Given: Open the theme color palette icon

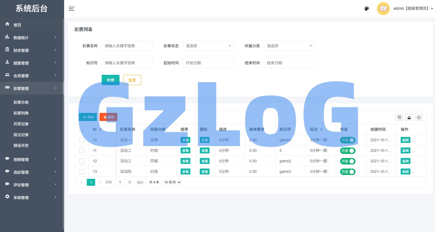Looking at the screenshot, I should [x=367, y=9].
